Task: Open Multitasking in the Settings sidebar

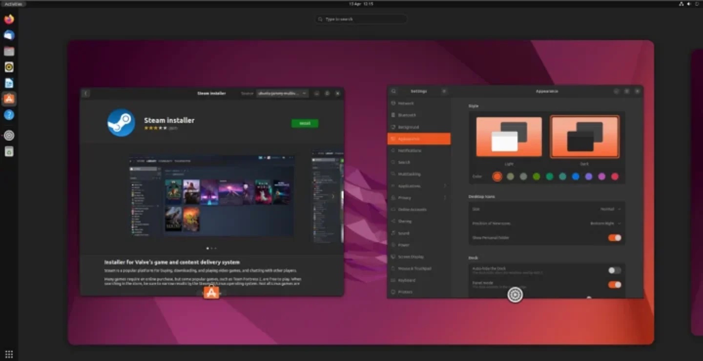Action: pyautogui.click(x=419, y=174)
